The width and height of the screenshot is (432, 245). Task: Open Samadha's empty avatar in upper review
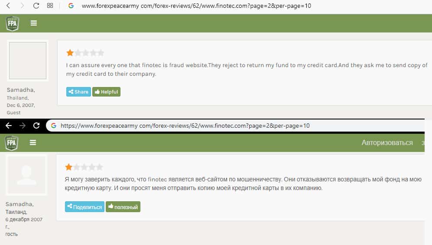point(28,61)
